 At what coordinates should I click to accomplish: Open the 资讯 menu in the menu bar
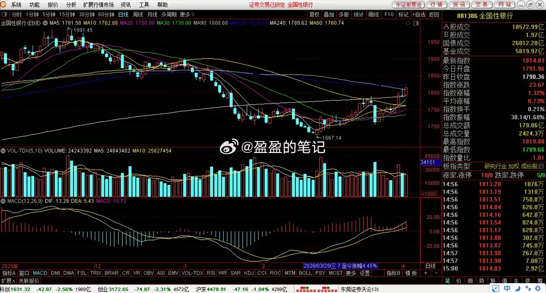pos(125,5)
